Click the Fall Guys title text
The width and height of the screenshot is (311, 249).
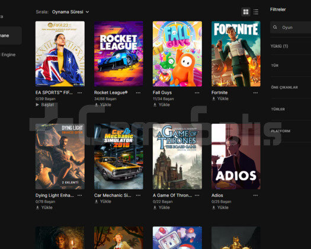point(162,92)
